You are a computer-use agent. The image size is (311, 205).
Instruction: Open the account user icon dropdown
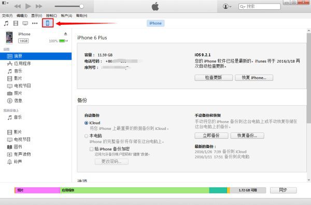(227, 6)
